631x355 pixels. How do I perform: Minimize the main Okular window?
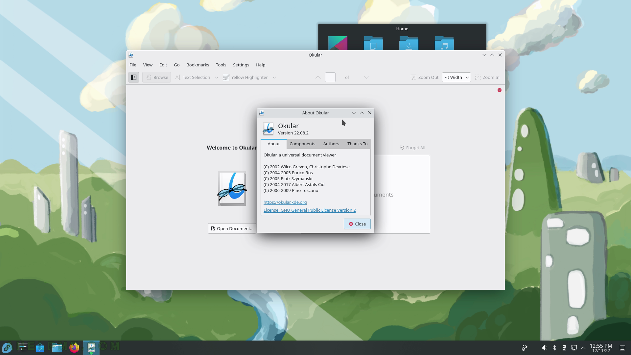[x=484, y=55]
